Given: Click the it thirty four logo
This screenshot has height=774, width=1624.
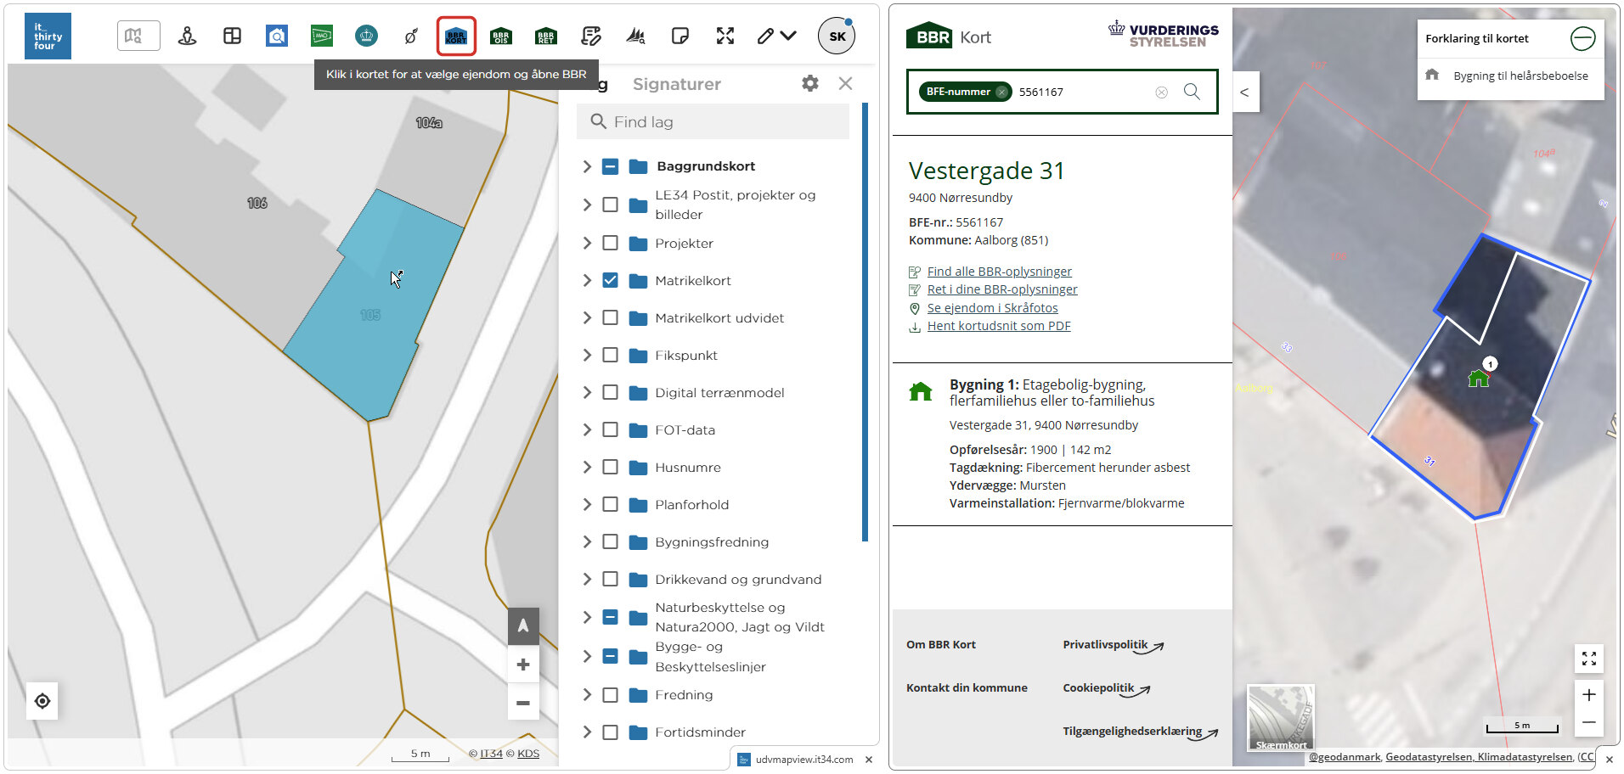Looking at the screenshot, I should [x=48, y=36].
